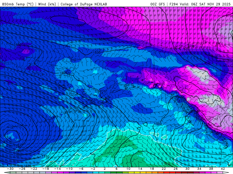Click the 1530 contour label
The width and height of the screenshot is (233, 174).
tap(97, 52)
